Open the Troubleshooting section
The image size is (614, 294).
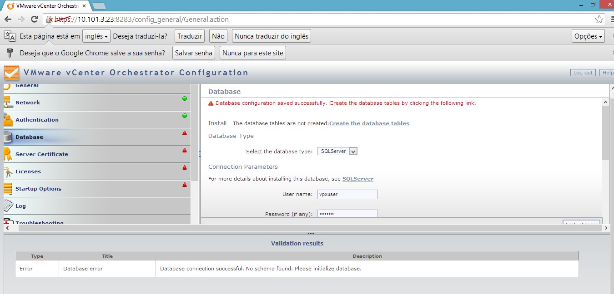point(39,222)
